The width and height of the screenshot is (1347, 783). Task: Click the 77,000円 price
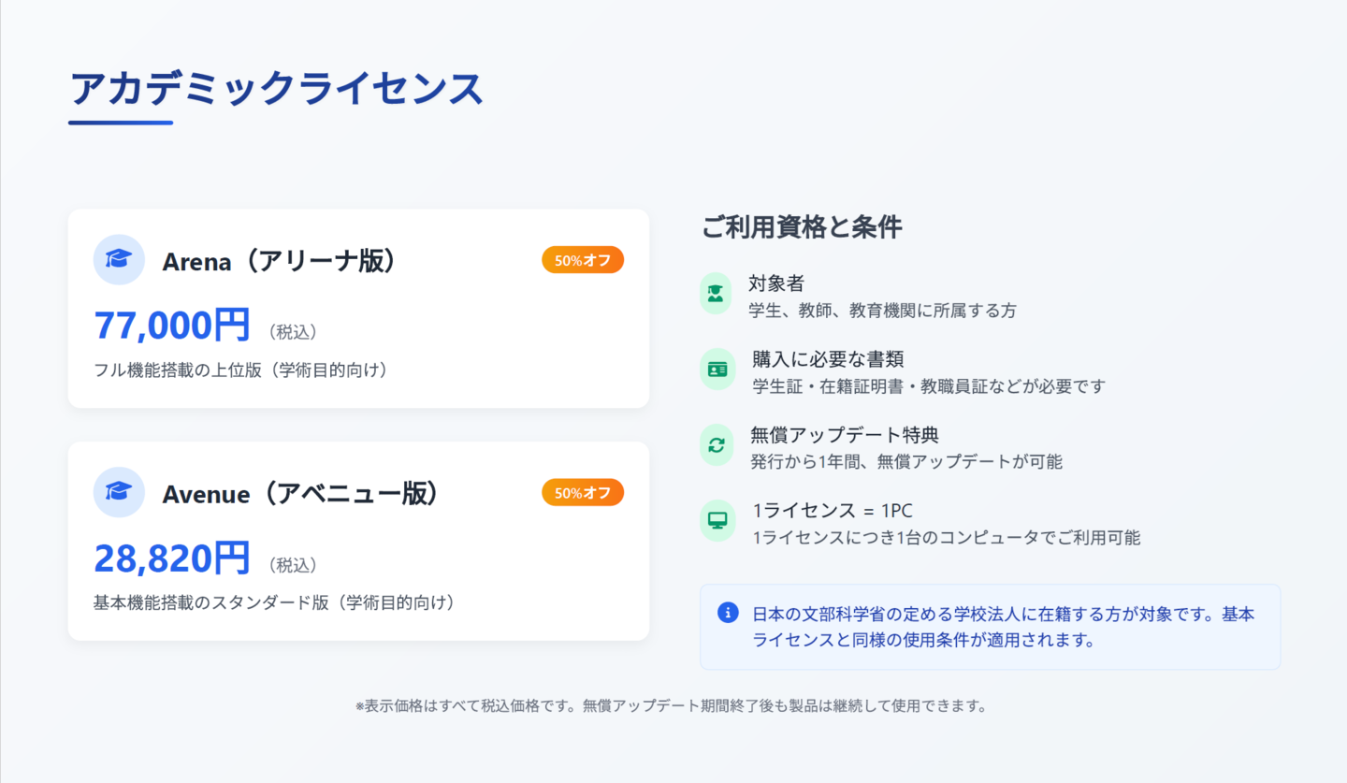[x=172, y=326]
